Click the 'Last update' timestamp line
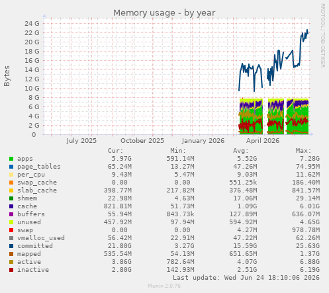Screen dimensions: 329x293 (x=246, y=278)
